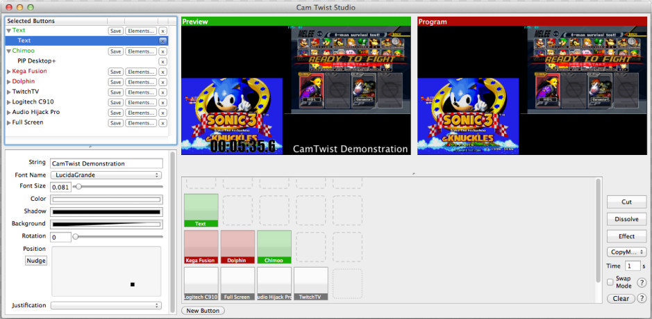Click the Font Size slider knob
Screen dimensions: 652x319
click(78, 187)
